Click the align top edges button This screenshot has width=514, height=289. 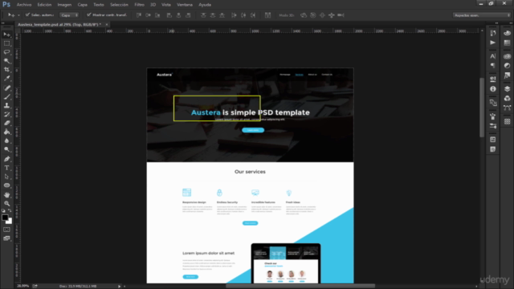point(139,15)
